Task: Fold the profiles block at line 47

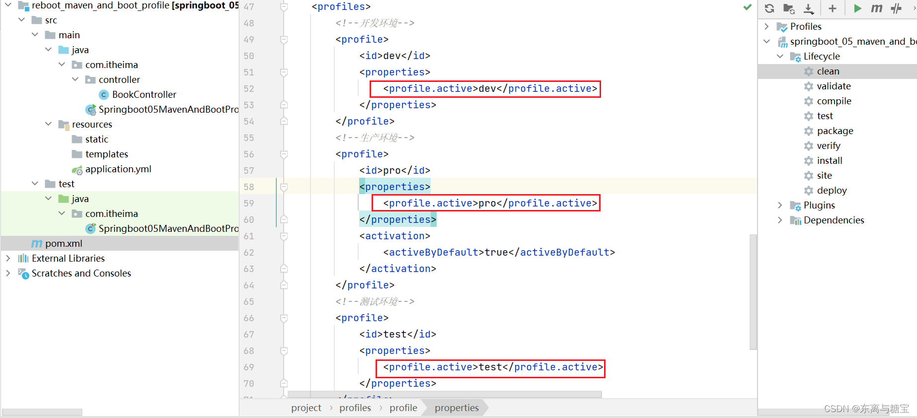Action: 284,7
